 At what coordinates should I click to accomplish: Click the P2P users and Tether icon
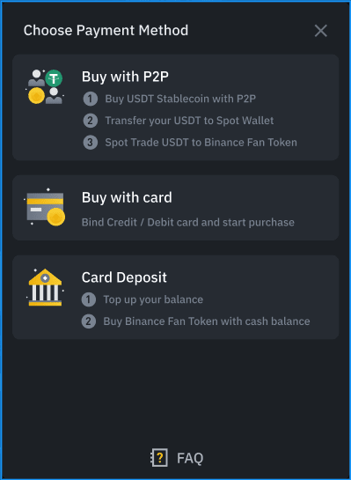point(45,87)
